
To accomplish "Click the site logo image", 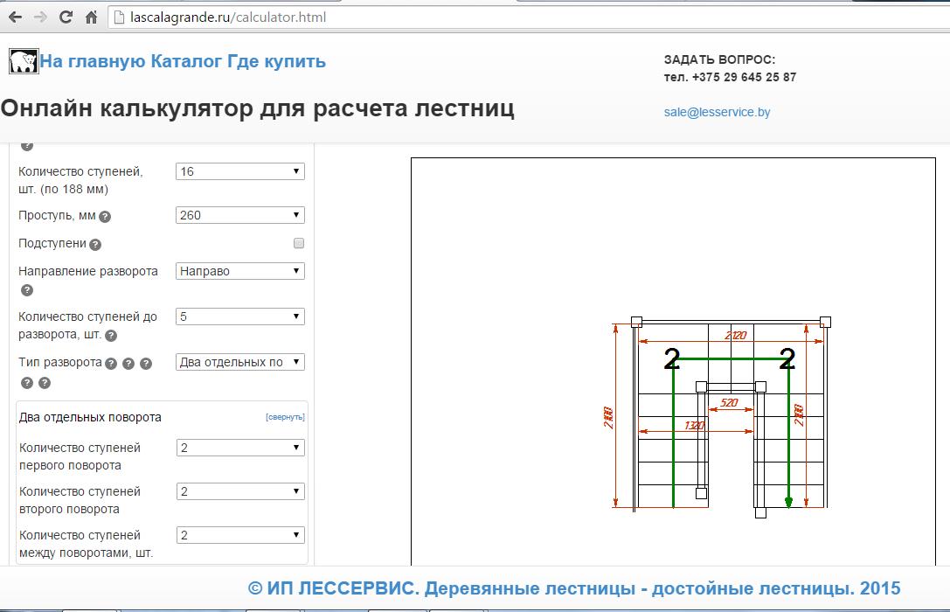I will (24, 61).
